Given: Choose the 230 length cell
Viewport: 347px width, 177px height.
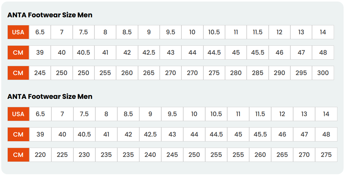Looking at the screenshot, I should (84, 155).
